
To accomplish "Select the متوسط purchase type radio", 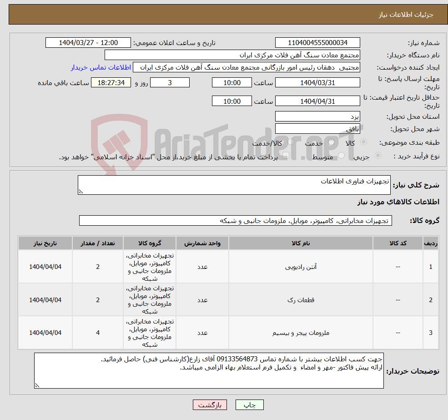I will coord(341,156).
